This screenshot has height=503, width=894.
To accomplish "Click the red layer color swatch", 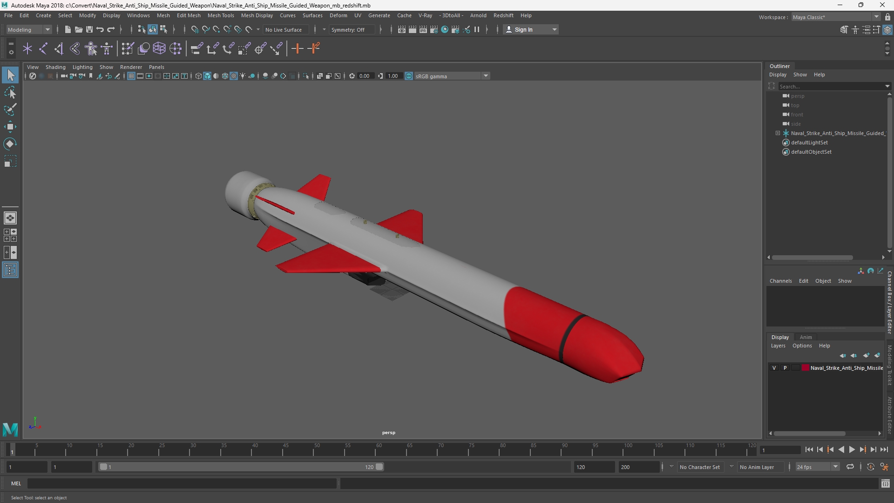I will pyautogui.click(x=806, y=368).
